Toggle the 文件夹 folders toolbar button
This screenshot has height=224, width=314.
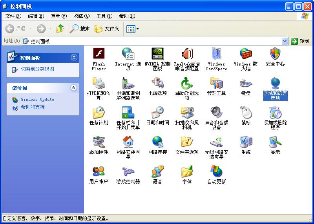(107, 29)
